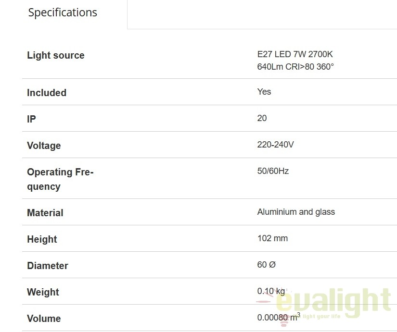The height and width of the screenshot is (332, 397).
Task: Select the Light source row label
Action: coord(56,55)
